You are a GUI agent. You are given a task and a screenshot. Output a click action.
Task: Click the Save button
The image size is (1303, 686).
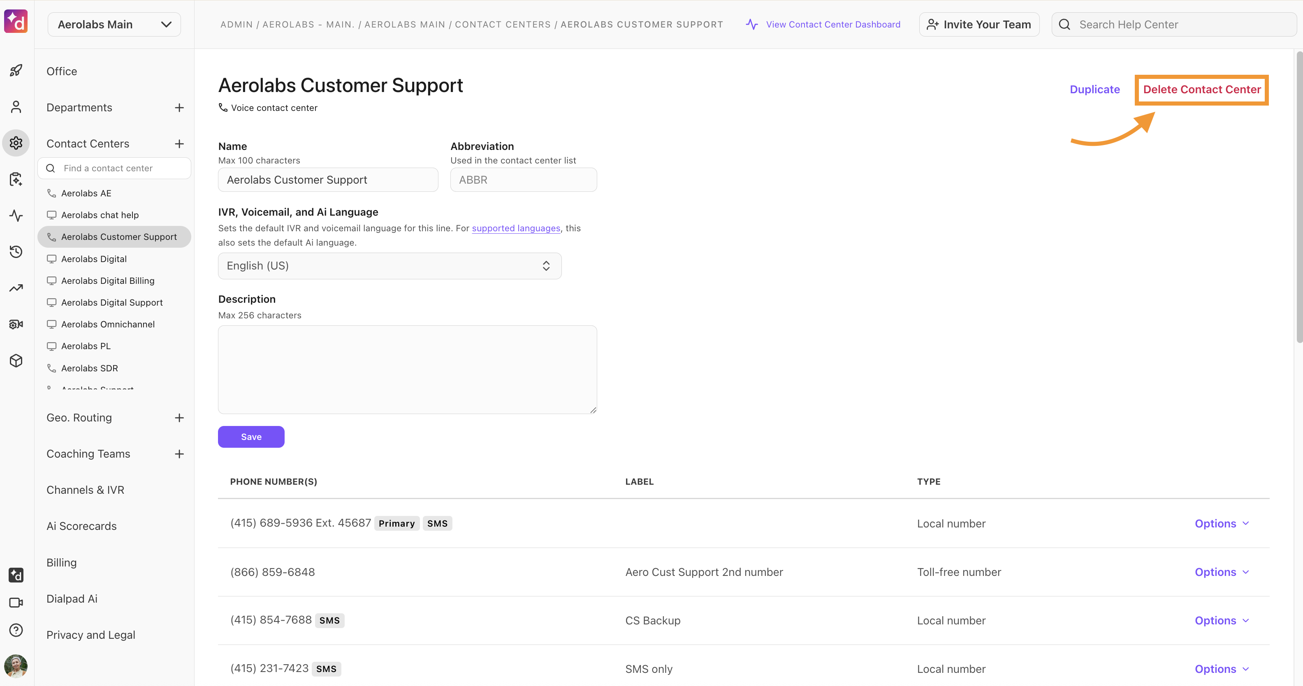click(251, 437)
